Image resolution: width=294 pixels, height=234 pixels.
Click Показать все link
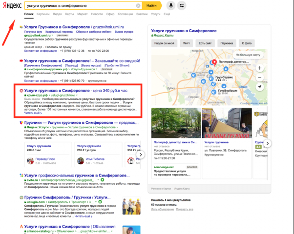[185, 209]
